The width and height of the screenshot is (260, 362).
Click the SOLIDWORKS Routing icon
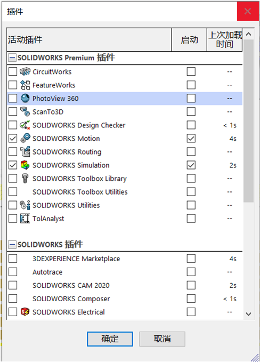[25, 152]
